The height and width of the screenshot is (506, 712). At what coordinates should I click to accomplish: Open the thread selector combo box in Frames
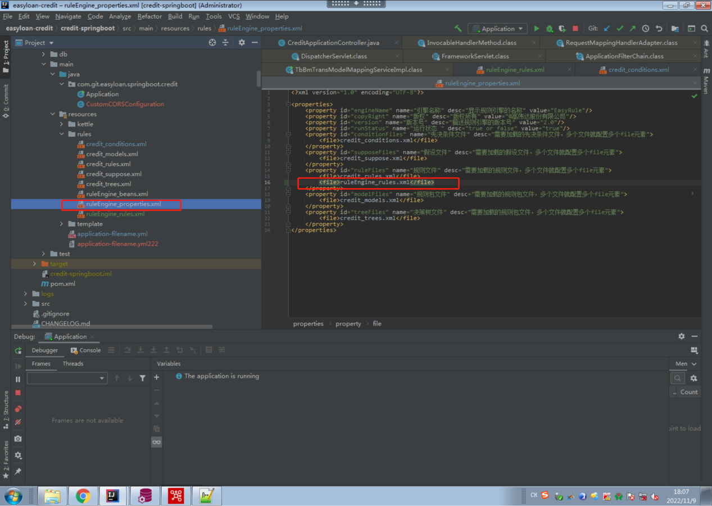click(x=67, y=378)
